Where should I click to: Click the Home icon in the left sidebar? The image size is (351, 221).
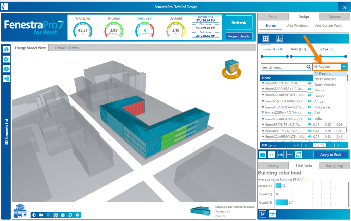coord(6,49)
